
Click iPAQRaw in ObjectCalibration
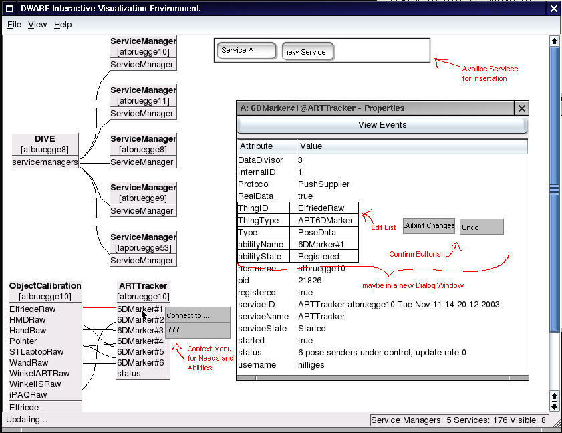(x=45, y=395)
